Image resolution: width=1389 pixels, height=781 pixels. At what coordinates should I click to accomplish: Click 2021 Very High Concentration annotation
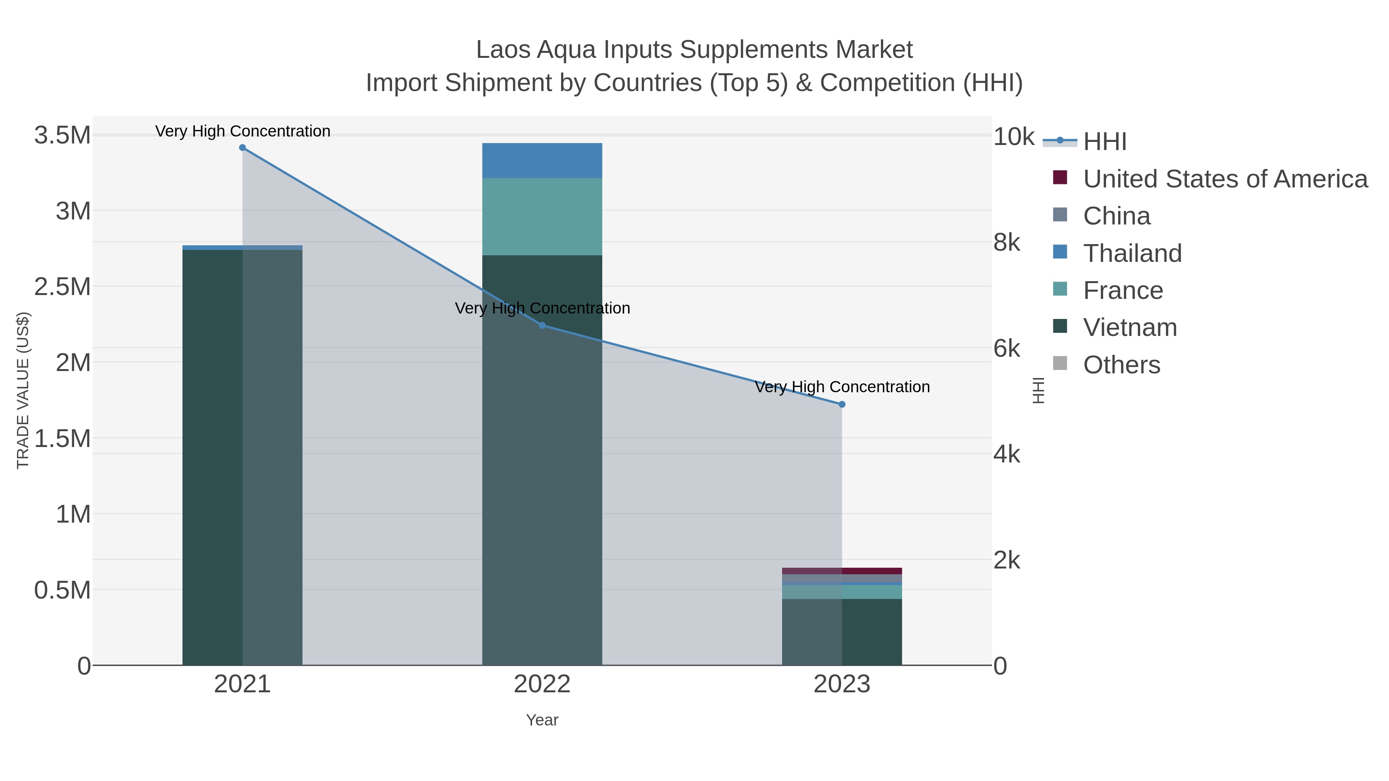243,131
